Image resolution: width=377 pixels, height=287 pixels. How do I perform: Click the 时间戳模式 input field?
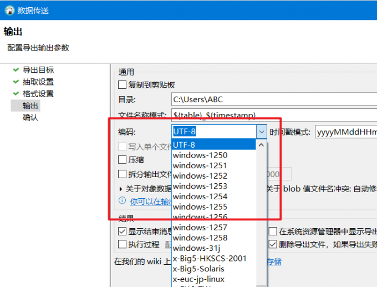(345, 132)
